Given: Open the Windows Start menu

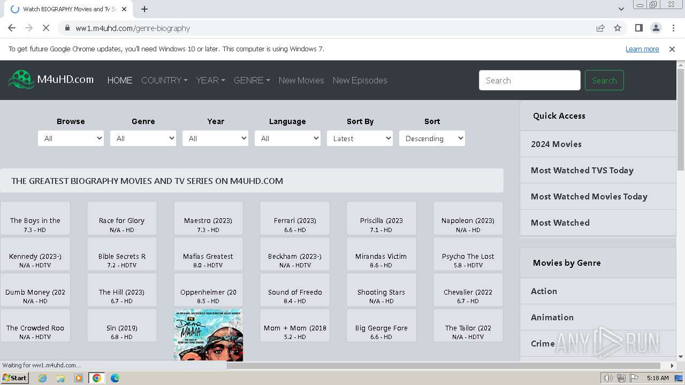Looking at the screenshot, I should 14,378.
